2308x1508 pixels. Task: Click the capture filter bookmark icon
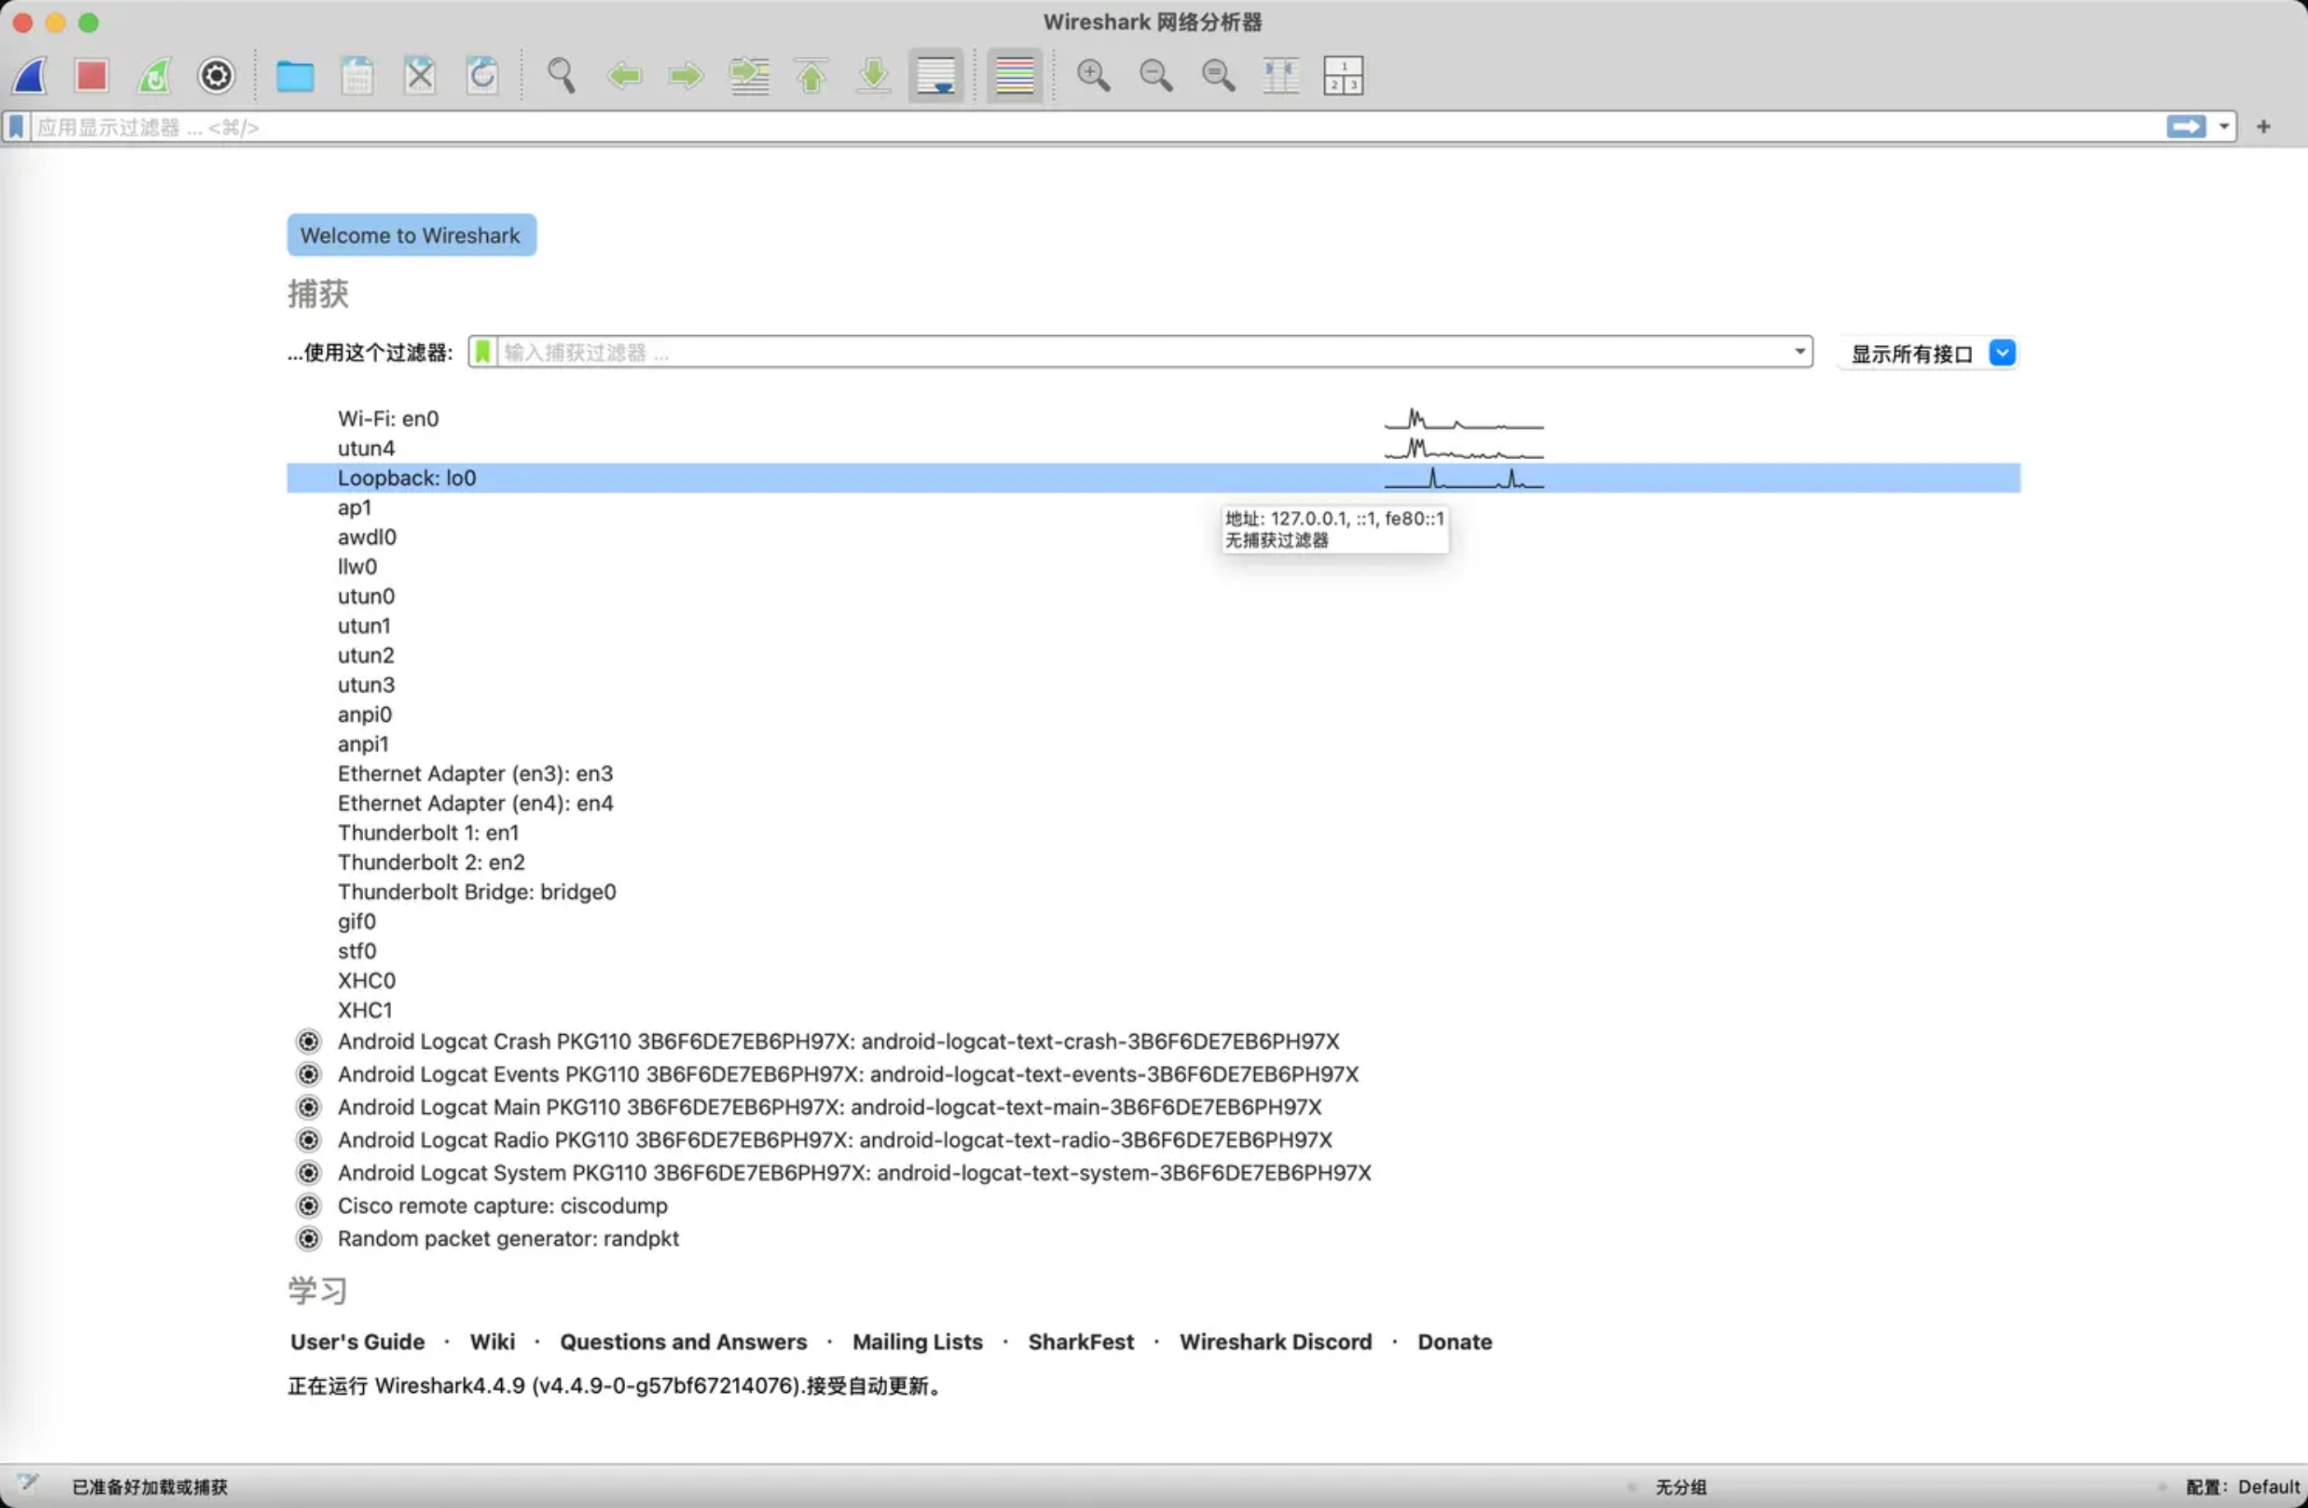pyautogui.click(x=482, y=352)
